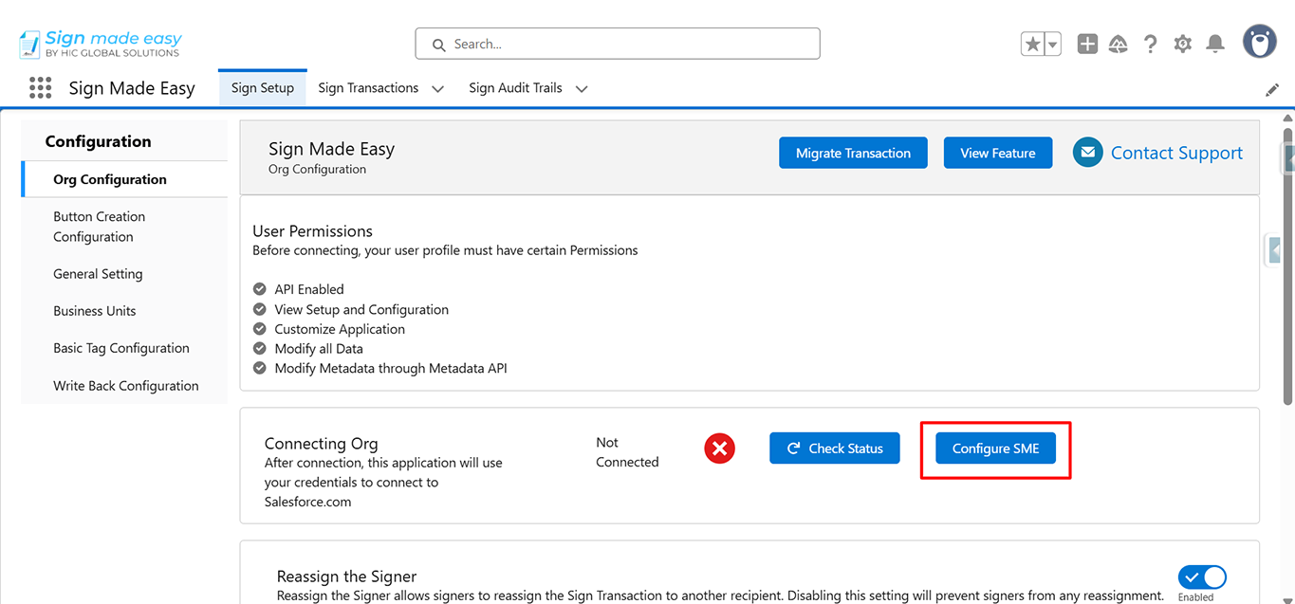Open the Setup gear icon
1295x604 pixels.
tap(1182, 44)
